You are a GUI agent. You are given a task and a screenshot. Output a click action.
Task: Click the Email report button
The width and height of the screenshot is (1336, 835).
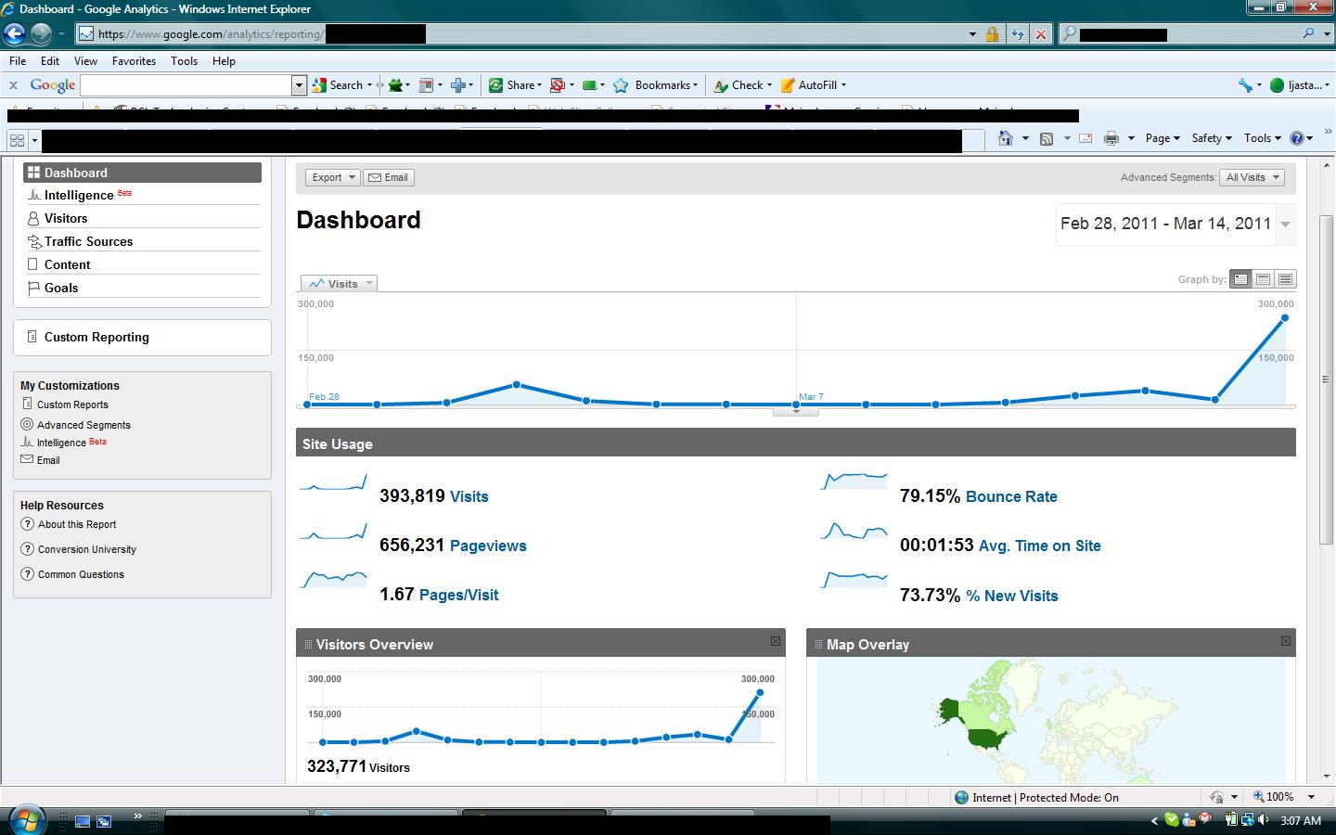(389, 177)
